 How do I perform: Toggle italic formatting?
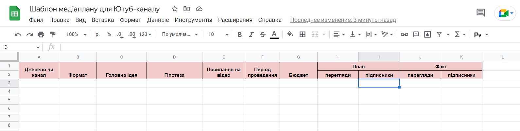251,34
